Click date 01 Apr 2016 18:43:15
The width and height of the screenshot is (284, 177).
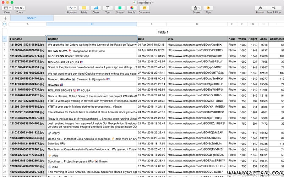[152, 45]
